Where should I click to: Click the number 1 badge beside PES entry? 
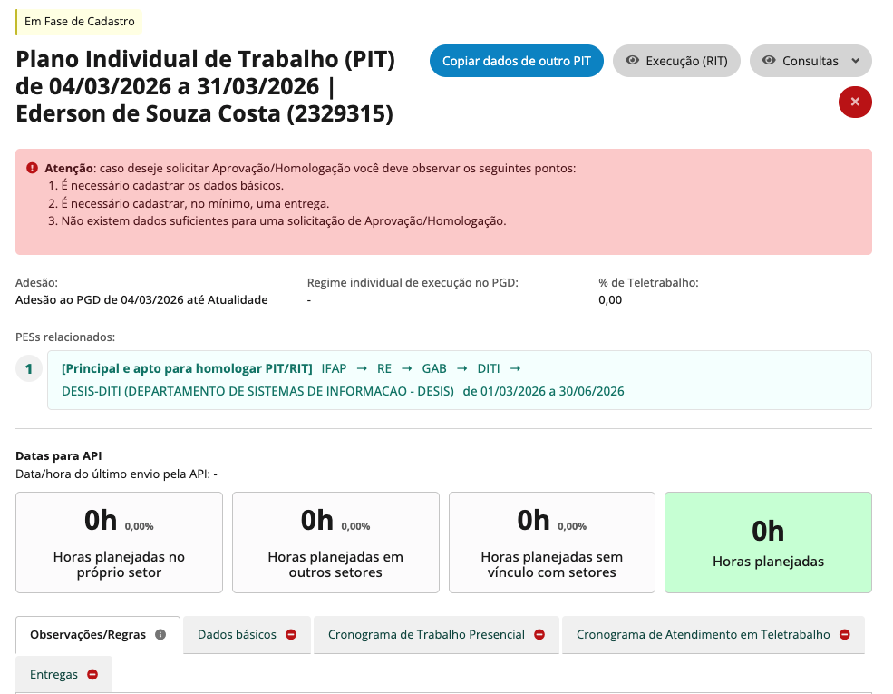coord(29,368)
